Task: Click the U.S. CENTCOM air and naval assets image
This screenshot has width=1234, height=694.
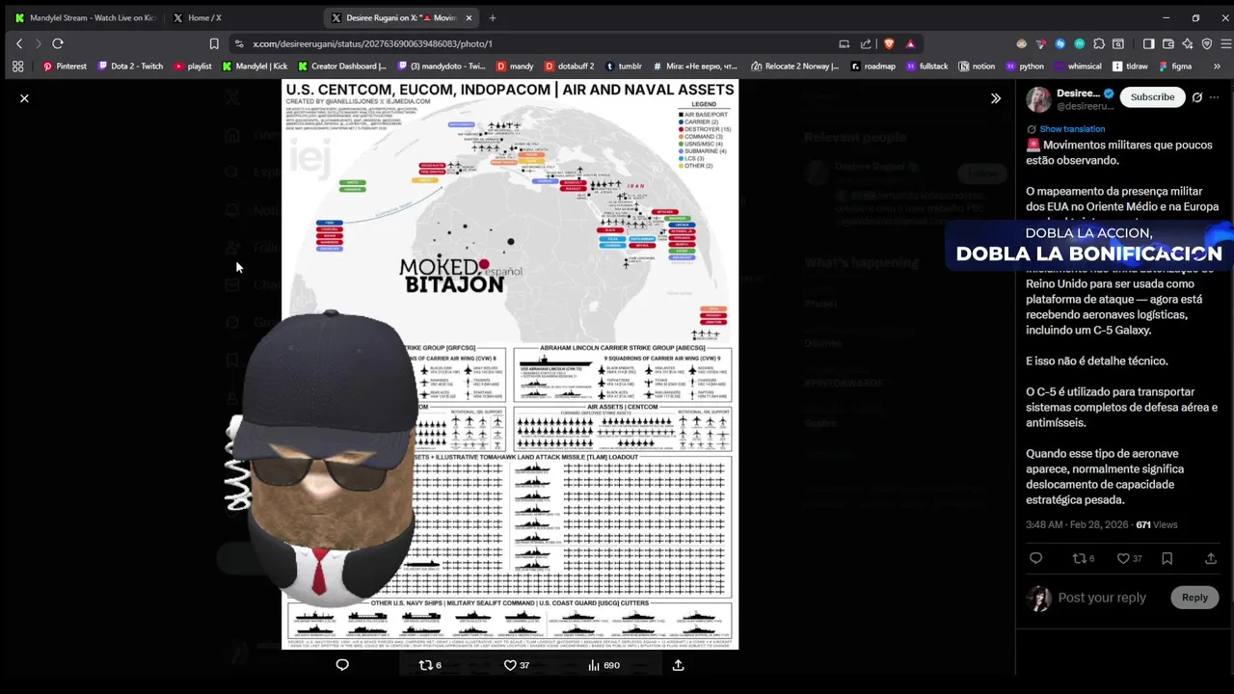Action: click(x=510, y=364)
